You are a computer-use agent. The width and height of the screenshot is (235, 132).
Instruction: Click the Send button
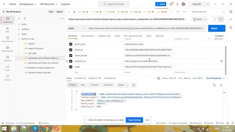click(x=214, y=29)
